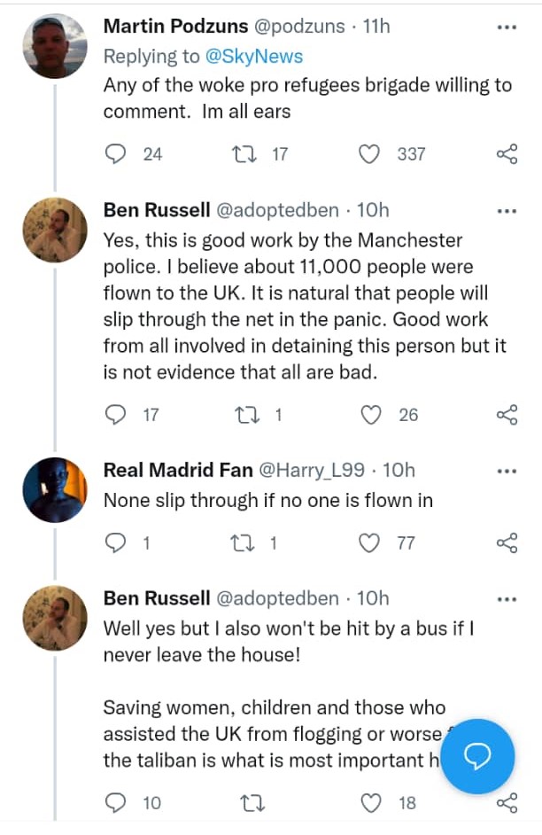The width and height of the screenshot is (542, 835).
Task: Open more options on Ben Russell's first tweet
Action: pyautogui.click(x=507, y=211)
